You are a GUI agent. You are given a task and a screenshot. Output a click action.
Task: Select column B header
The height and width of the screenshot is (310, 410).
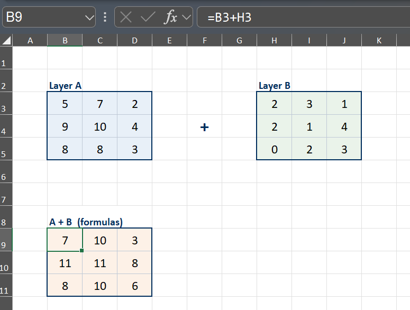65,41
